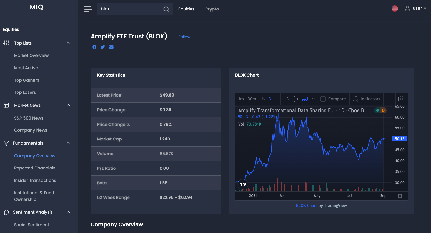The width and height of the screenshot is (431, 233).
Task: Open Reported Financials
Action: click(35, 168)
